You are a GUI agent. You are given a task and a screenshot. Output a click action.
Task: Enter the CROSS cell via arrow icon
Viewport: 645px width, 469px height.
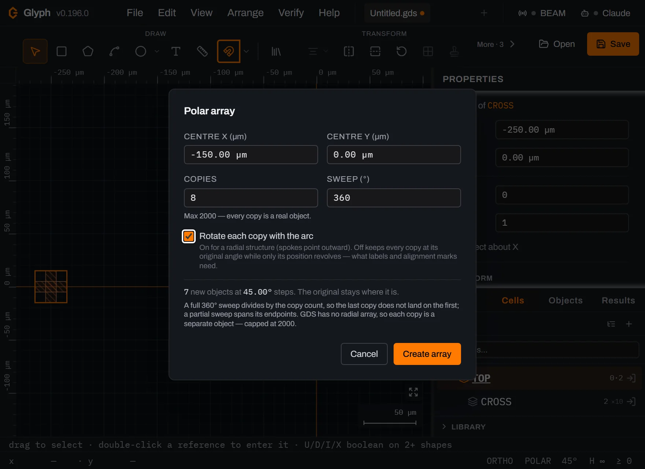[631, 402]
